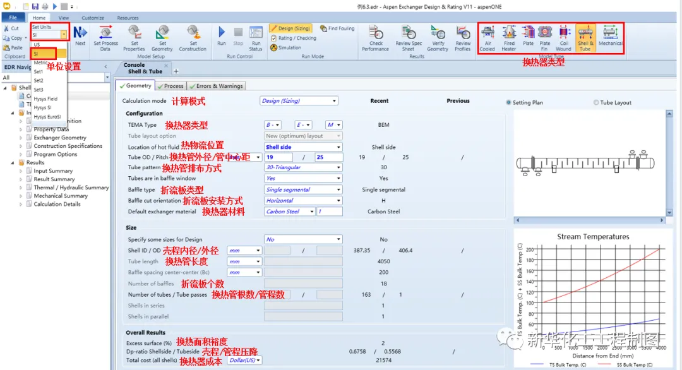The width and height of the screenshot is (682, 370).
Task: Click Setting Plan horizontal scrollbar
Action: (x=589, y=220)
